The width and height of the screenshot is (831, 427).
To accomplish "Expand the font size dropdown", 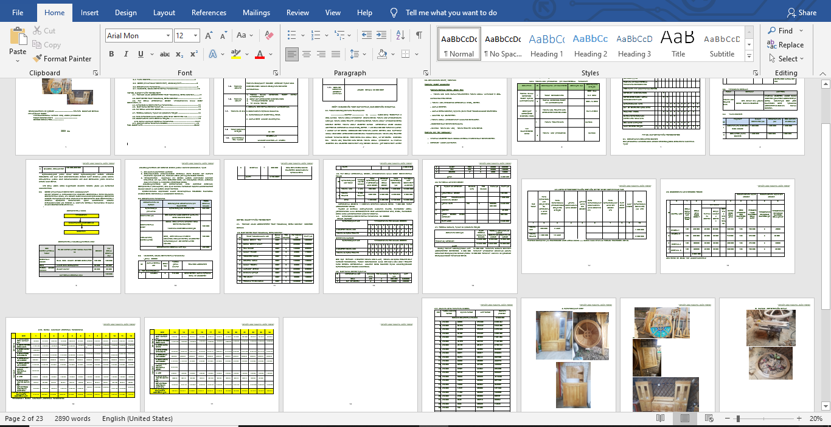I will [x=195, y=36].
